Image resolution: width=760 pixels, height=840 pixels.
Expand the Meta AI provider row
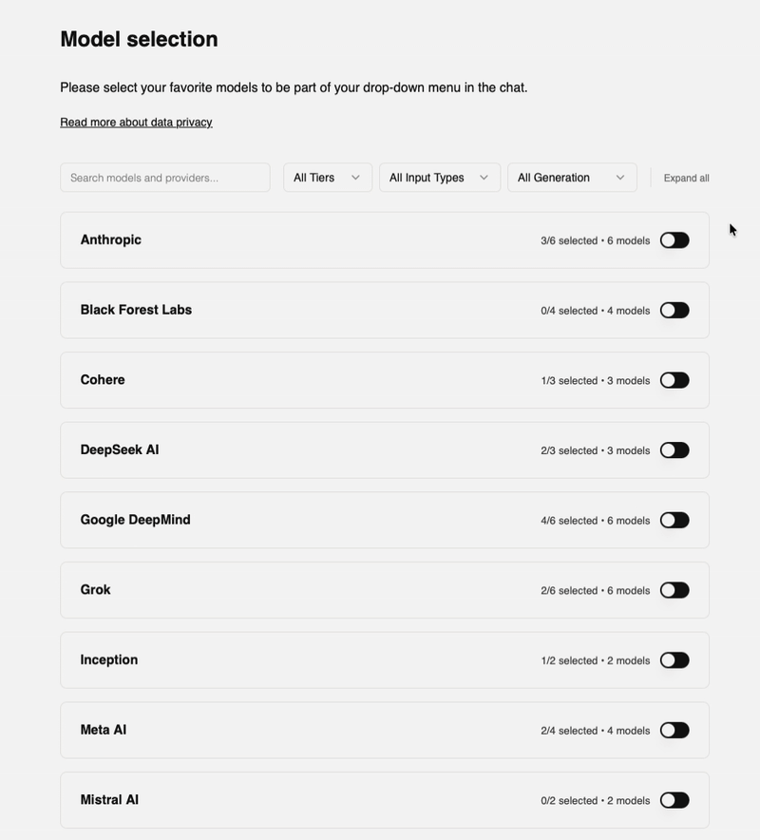tap(104, 730)
